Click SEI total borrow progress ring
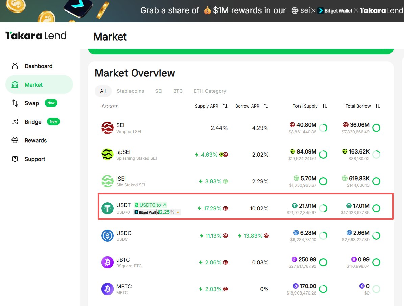Image resolution: width=404 pixels, height=306 pixels. [x=376, y=128]
